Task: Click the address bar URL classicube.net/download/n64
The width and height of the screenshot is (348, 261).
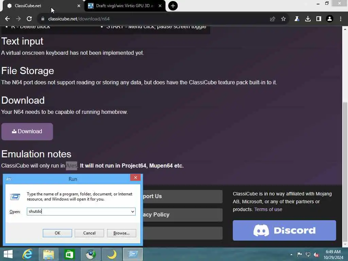Action: [79, 19]
